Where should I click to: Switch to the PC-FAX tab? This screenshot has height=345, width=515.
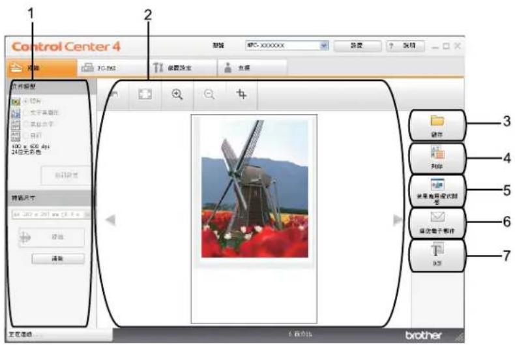(112, 68)
